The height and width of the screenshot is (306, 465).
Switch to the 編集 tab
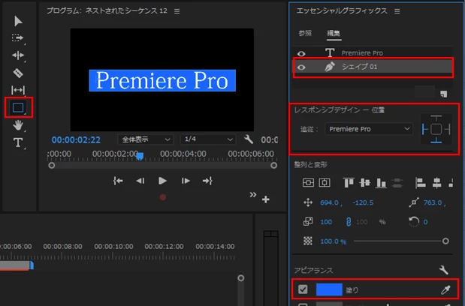(x=334, y=33)
